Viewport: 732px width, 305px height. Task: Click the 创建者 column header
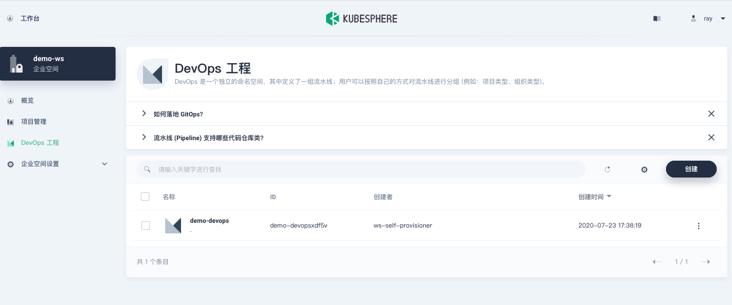[383, 197]
